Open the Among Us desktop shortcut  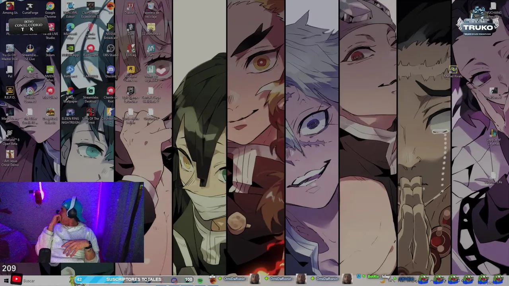10,8
